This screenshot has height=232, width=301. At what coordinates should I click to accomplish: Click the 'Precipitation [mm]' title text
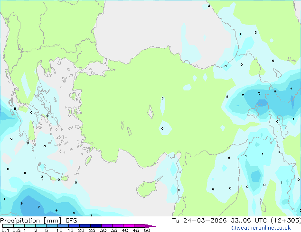[x=31, y=221]
